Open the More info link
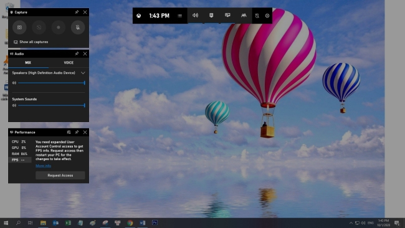 (43, 166)
